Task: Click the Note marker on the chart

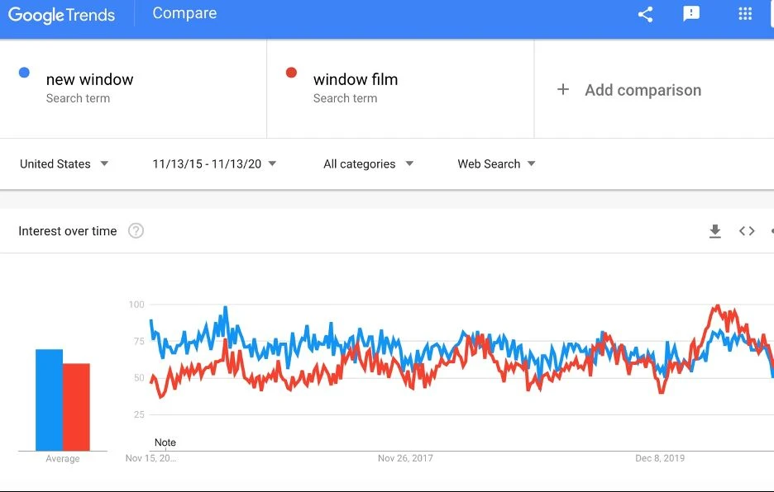Action: point(165,442)
